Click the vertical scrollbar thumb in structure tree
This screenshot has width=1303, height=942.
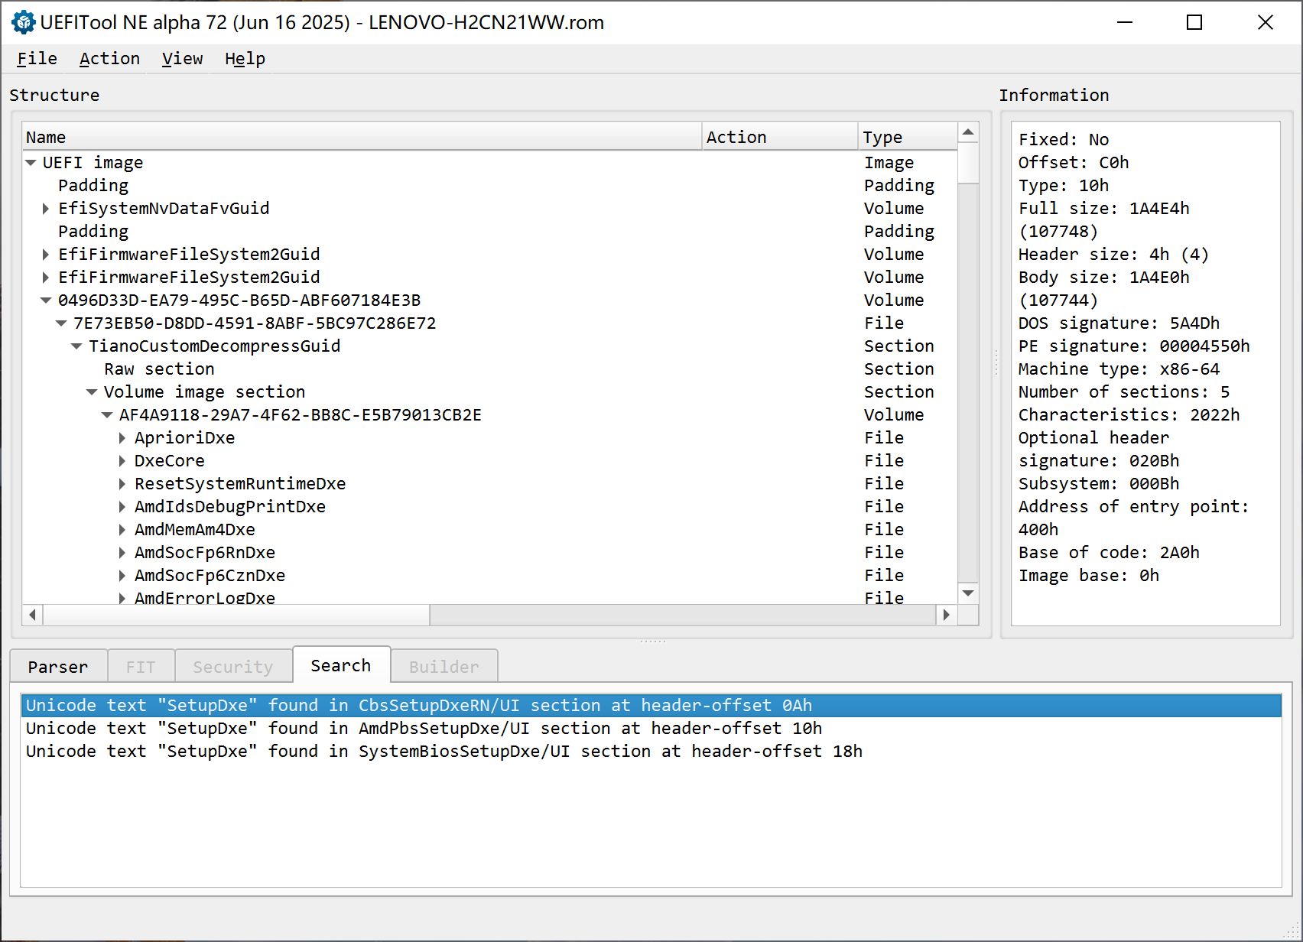click(x=968, y=163)
